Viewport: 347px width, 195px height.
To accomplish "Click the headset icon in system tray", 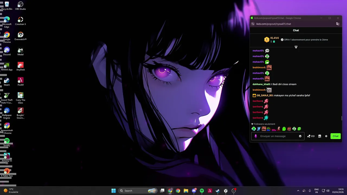I will 304,191.
